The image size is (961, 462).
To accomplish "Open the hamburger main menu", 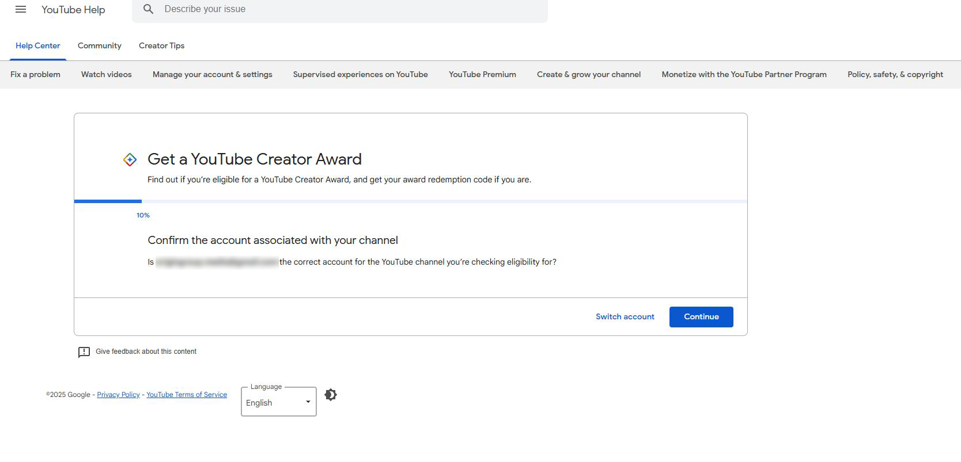I will [21, 10].
